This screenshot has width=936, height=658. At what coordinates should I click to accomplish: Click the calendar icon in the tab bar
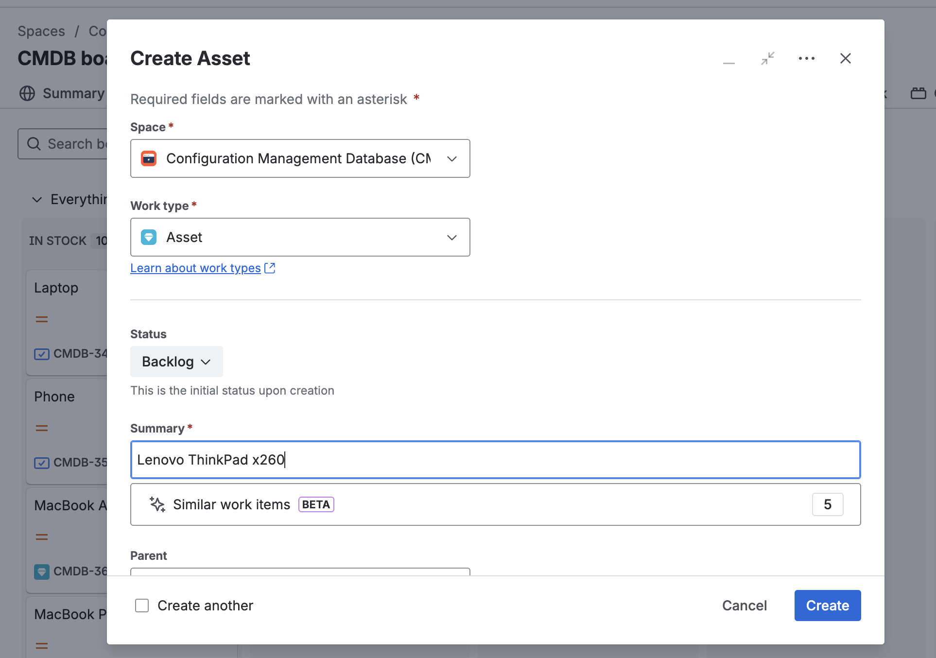click(x=918, y=93)
